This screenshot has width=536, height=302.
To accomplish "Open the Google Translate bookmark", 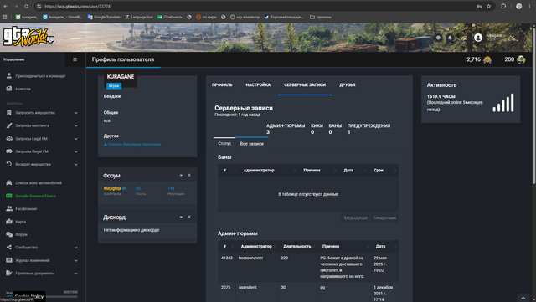I will 104,17.
